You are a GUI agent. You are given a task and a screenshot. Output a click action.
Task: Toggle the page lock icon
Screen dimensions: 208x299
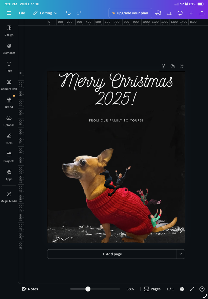point(164,66)
